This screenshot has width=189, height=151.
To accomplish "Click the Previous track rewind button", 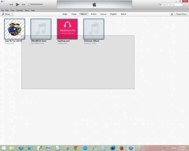I will (11, 5).
